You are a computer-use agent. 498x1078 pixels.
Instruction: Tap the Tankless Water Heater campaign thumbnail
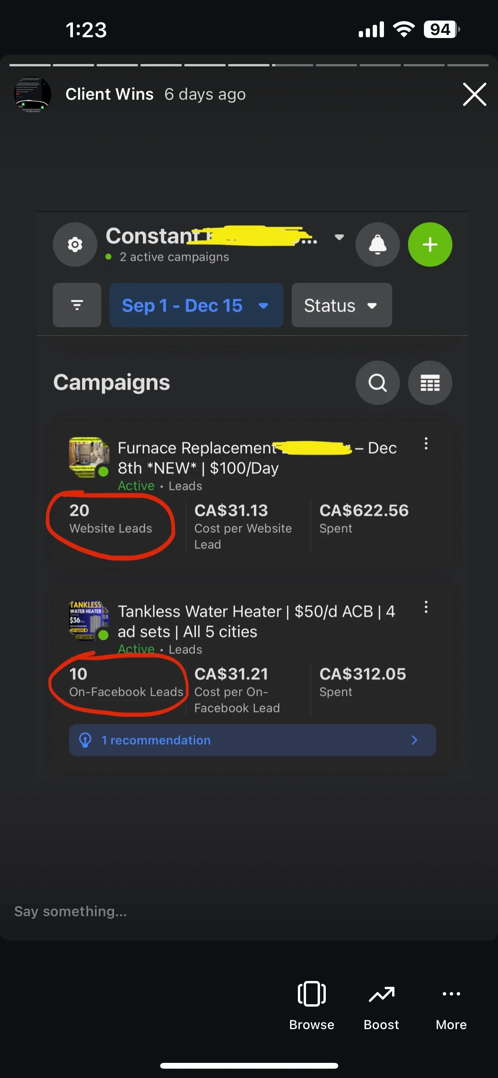(88, 620)
